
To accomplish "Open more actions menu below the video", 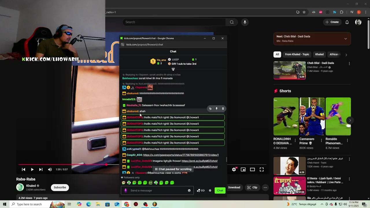I will pyautogui.click(x=265, y=187).
